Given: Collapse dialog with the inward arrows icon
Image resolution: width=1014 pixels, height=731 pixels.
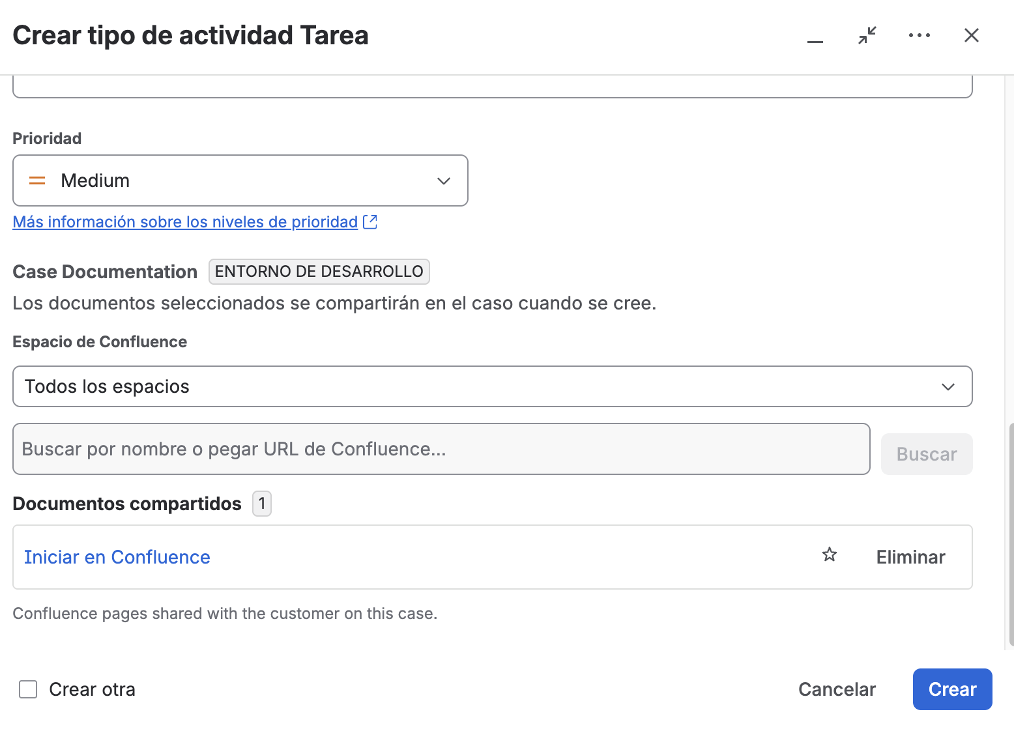Looking at the screenshot, I should pos(867,35).
